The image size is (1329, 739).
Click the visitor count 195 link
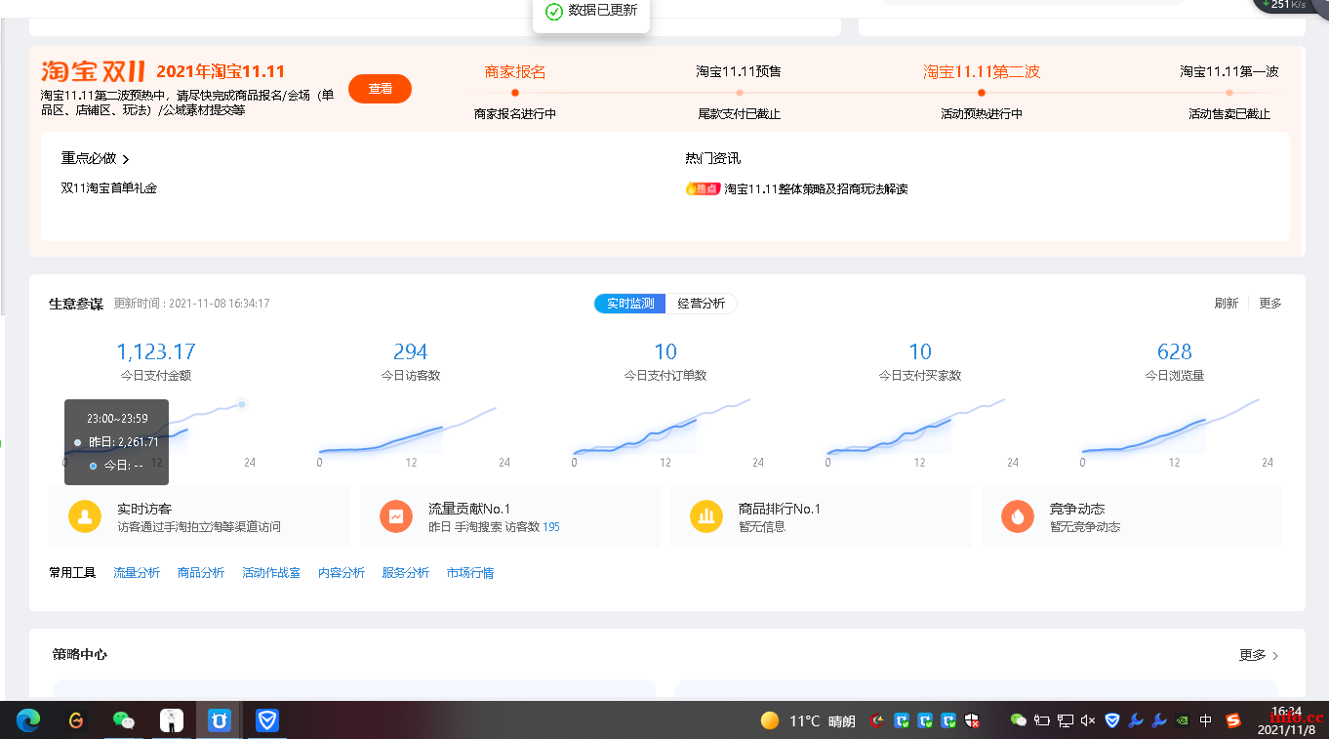coord(551,527)
